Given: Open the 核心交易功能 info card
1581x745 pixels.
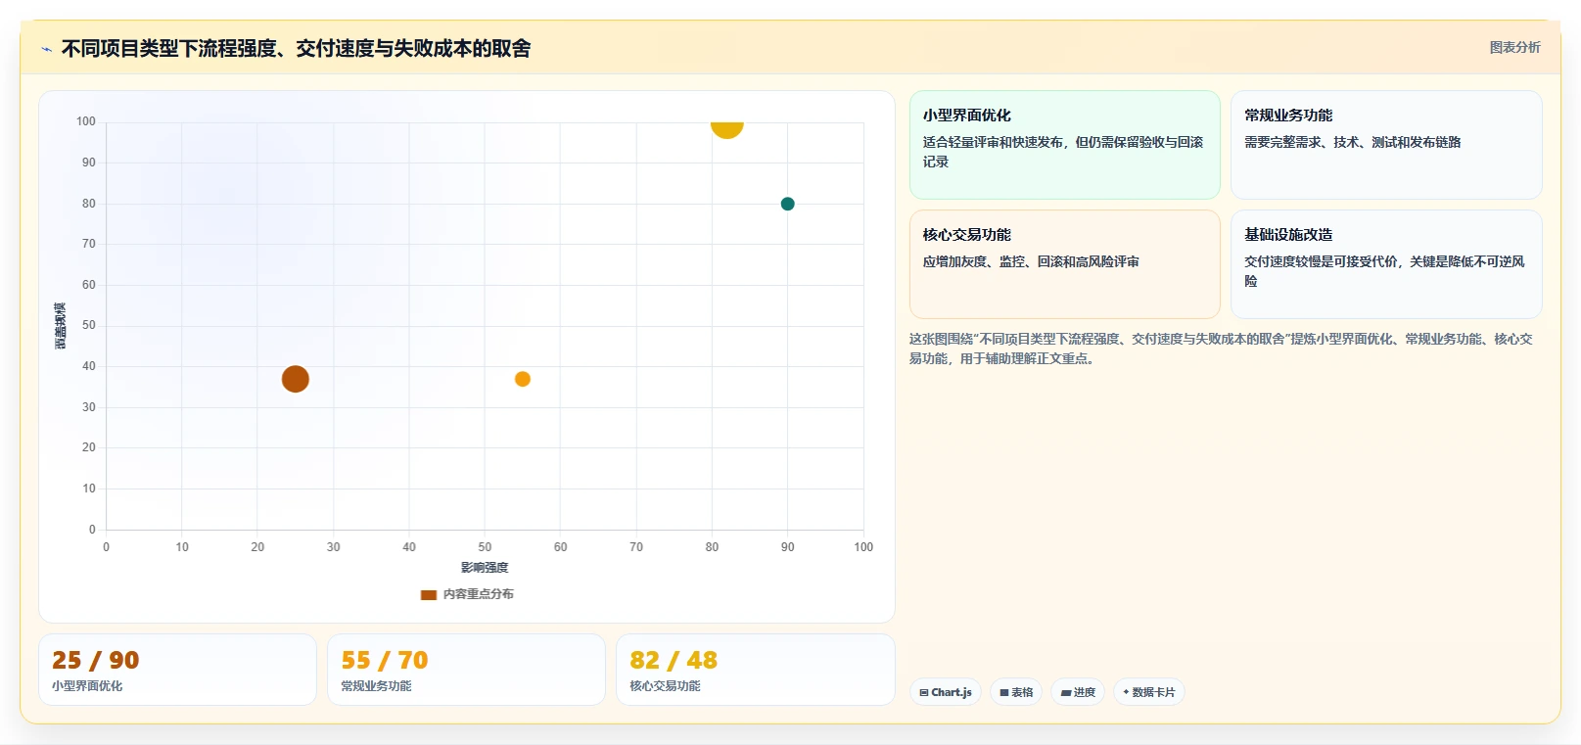Looking at the screenshot, I should coord(1065,264).
